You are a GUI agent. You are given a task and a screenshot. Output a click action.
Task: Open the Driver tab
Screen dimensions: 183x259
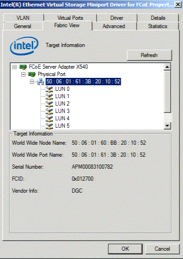[x=117, y=18]
